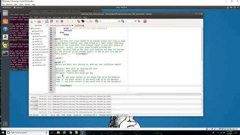Viewport: 240px width, 135px height.
Task: Open the Project menu in Geany
Action: (66, 17)
